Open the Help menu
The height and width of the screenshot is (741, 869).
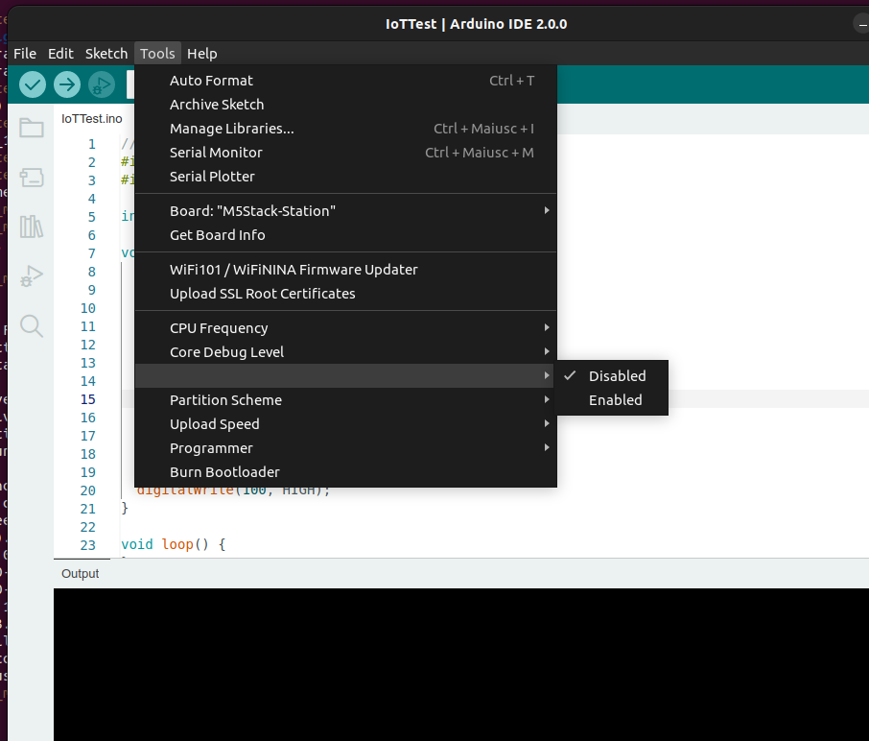click(201, 54)
